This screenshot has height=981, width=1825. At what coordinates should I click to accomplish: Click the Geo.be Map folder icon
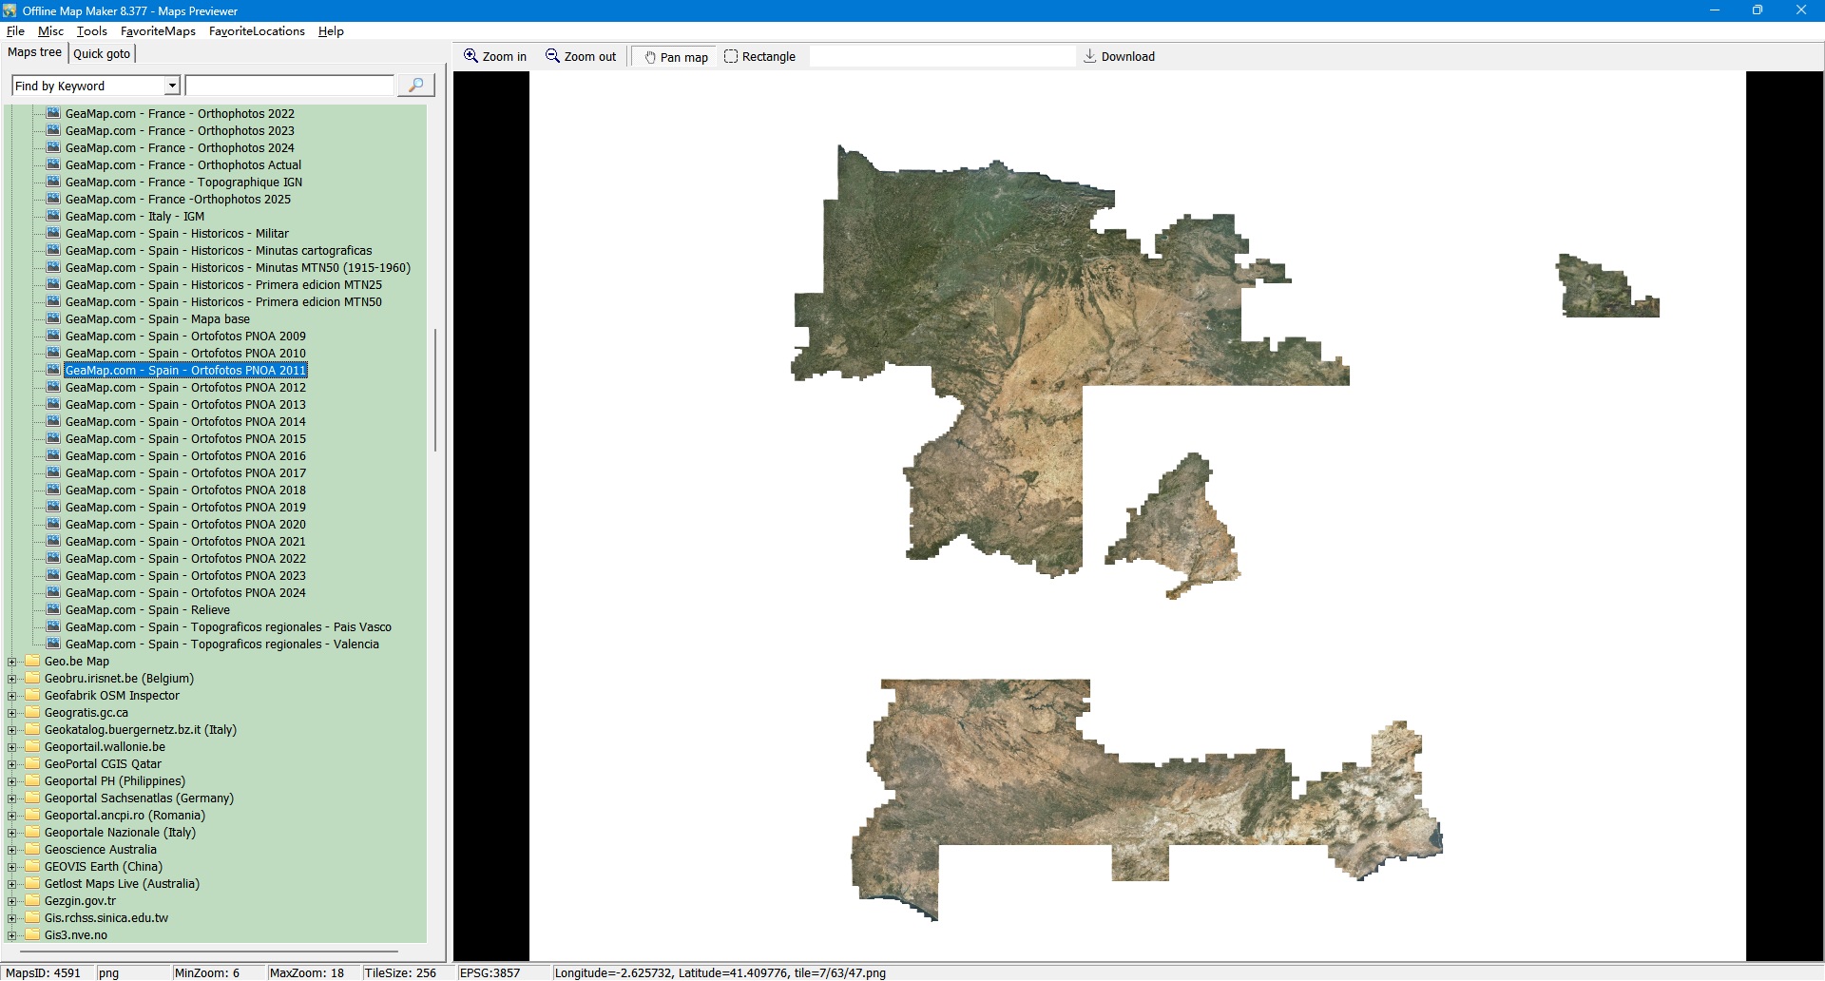click(33, 661)
